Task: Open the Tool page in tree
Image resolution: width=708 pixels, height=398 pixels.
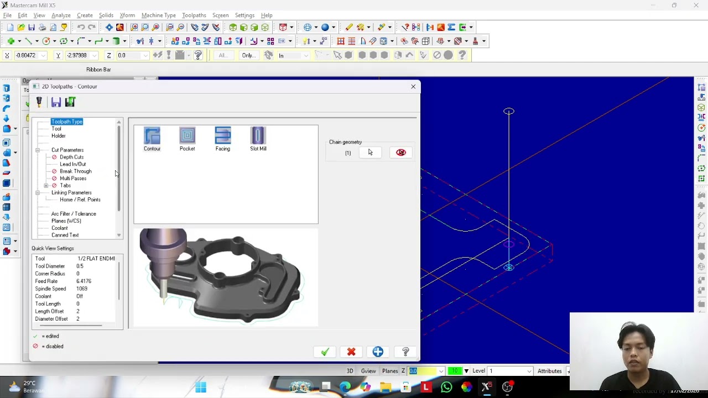Action: pyautogui.click(x=56, y=129)
